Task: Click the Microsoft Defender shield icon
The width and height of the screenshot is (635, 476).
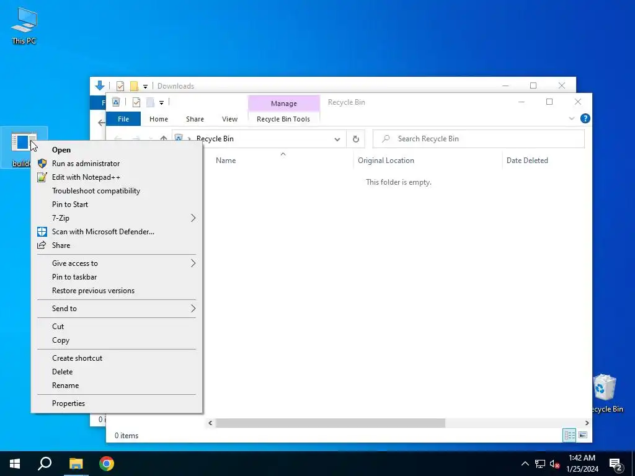Action: click(42, 232)
